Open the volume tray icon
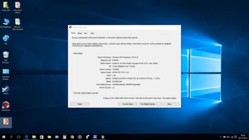The height and width of the screenshot is (140, 249). pyautogui.click(x=228, y=137)
